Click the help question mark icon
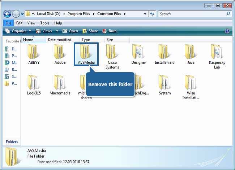 227,31
